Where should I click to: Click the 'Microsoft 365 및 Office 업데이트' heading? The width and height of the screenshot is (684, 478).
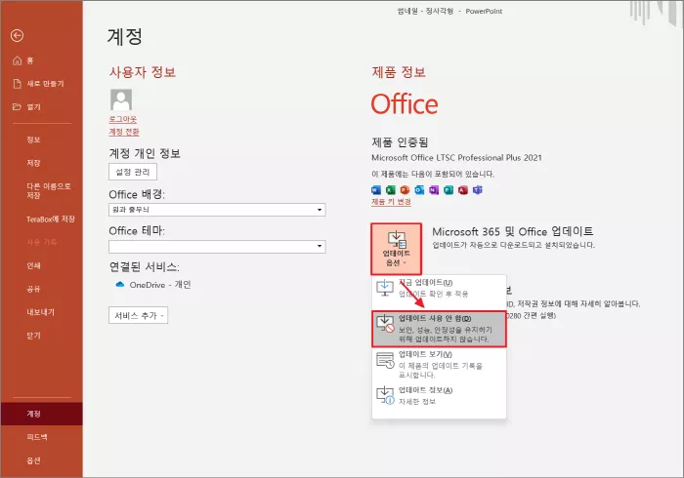click(x=513, y=231)
